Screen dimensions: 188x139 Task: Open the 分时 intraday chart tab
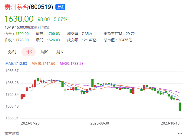pos(12,52)
